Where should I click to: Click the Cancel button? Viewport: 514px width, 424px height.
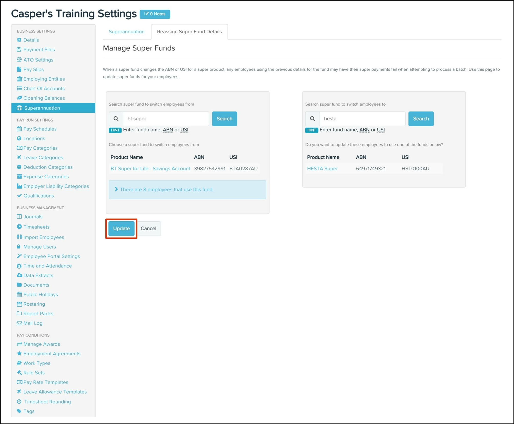(148, 228)
